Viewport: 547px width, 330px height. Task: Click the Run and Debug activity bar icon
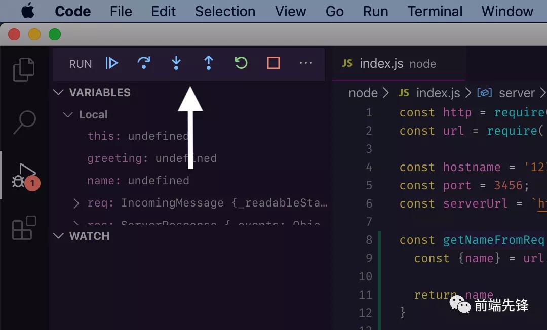24,175
